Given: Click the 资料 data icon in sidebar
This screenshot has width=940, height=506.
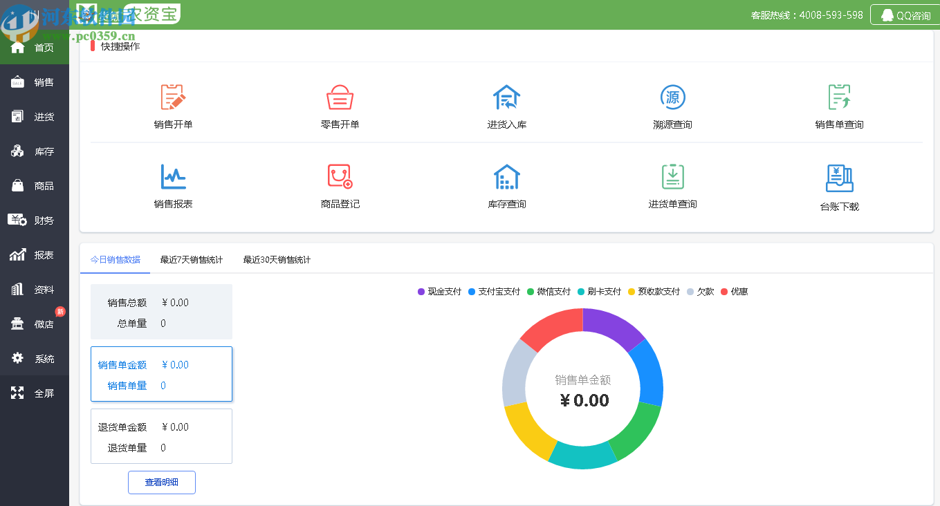Looking at the screenshot, I should click(17, 289).
